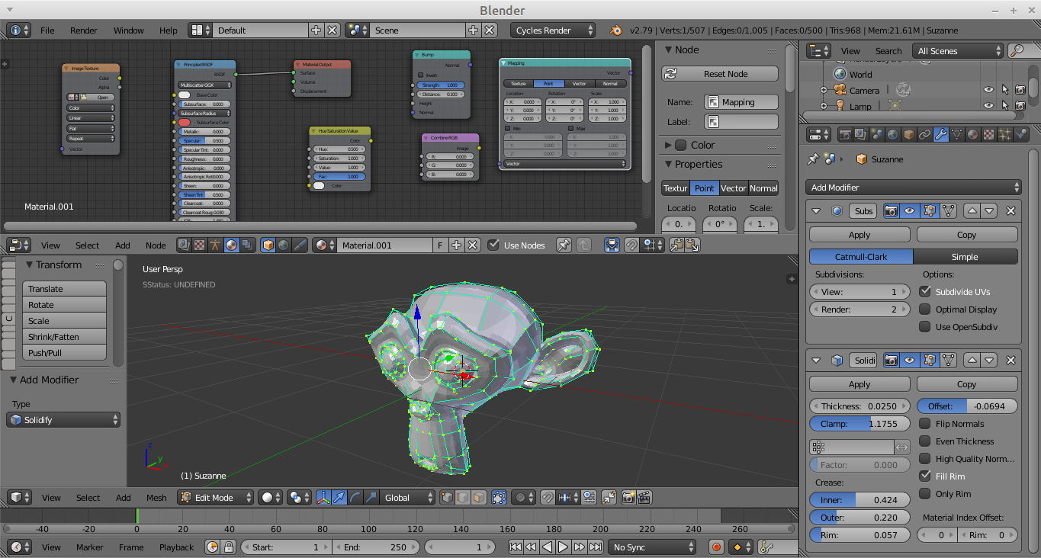Remove the Subsurf modifier with X icon

click(1011, 211)
